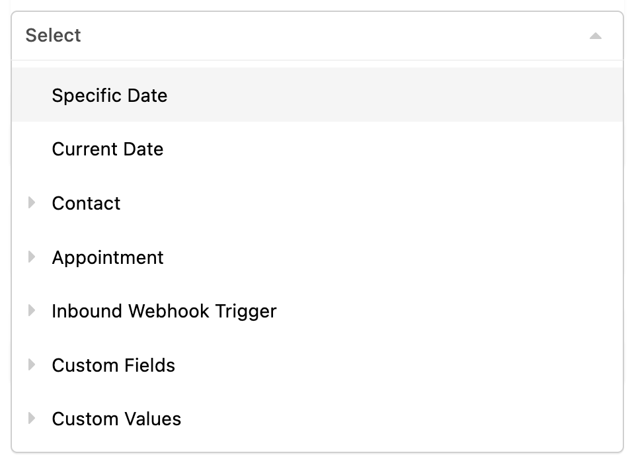The width and height of the screenshot is (632, 459).
Task: Click the Select placeholder text
Action: (53, 36)
